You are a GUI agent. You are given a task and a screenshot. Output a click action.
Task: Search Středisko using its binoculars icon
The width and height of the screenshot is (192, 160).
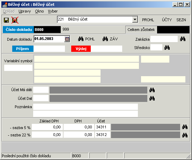tap(167, 47)
